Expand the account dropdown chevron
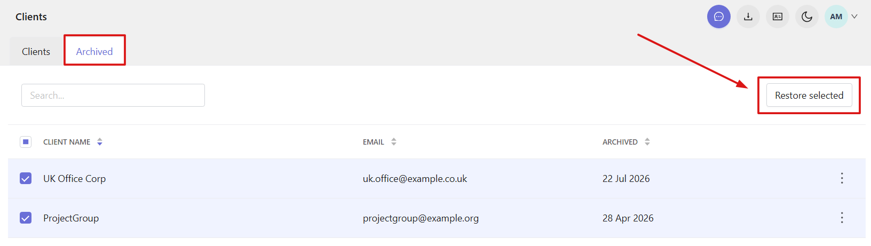Viewport: 871px width, 246px height. pos(854,17)
